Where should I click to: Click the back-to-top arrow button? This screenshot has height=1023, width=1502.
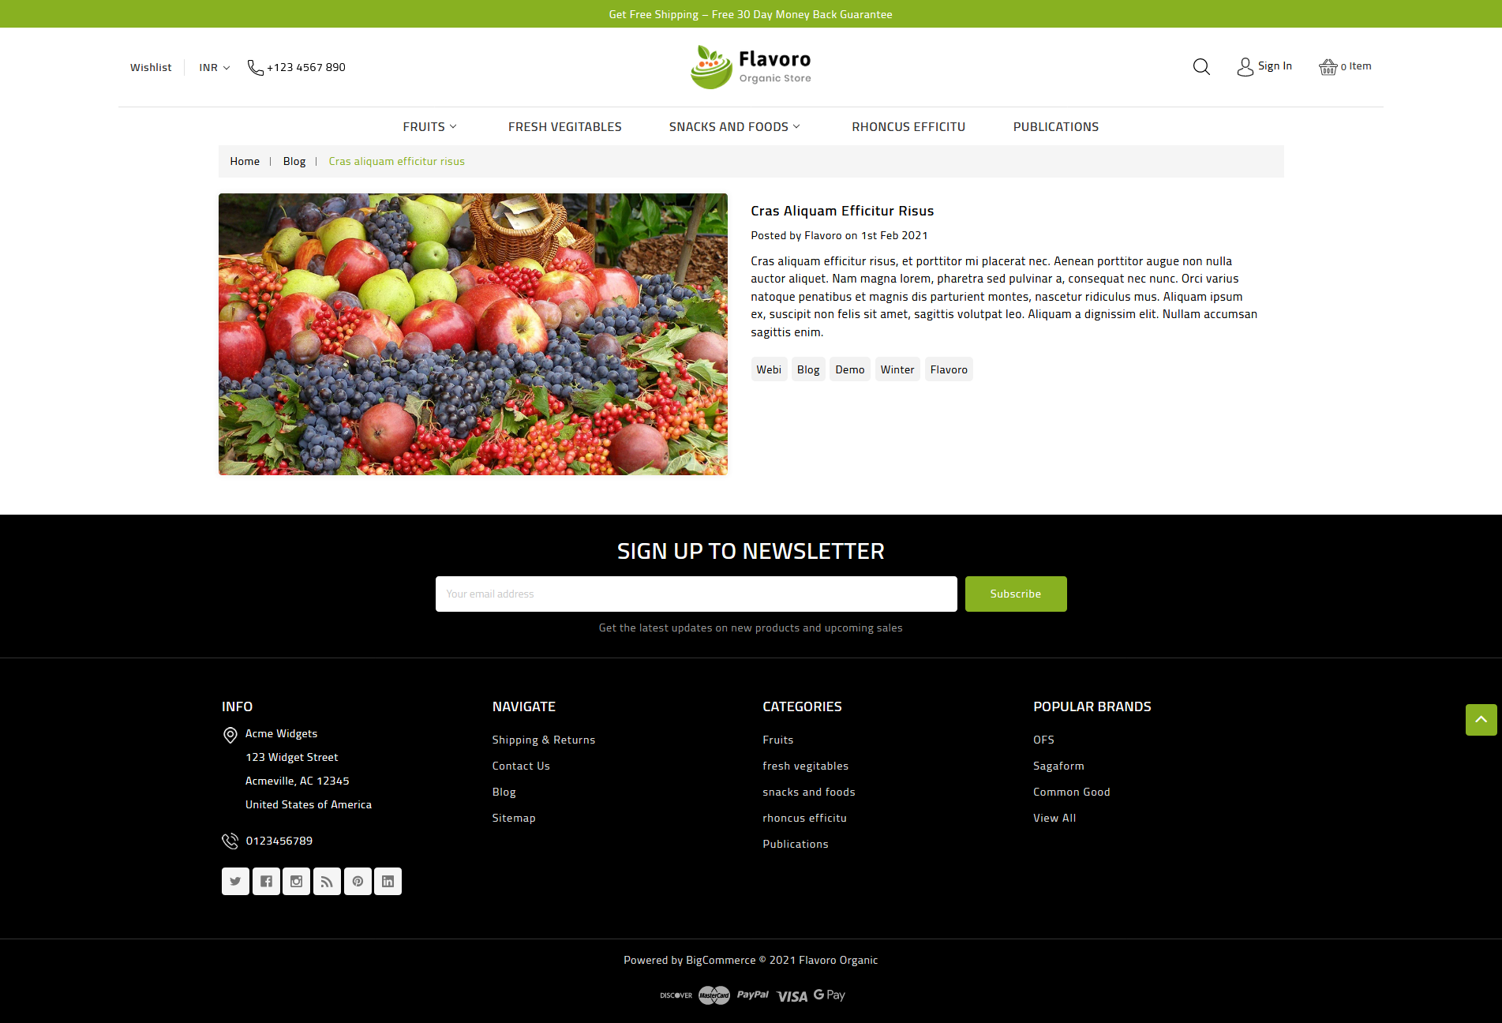click(x=1481, y=720)
